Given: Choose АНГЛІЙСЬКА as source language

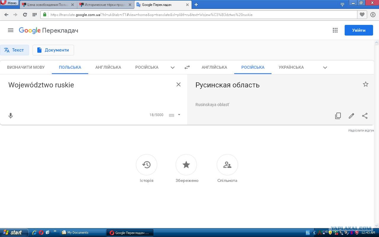Looking at the screenshot, I should pos(108,67).
